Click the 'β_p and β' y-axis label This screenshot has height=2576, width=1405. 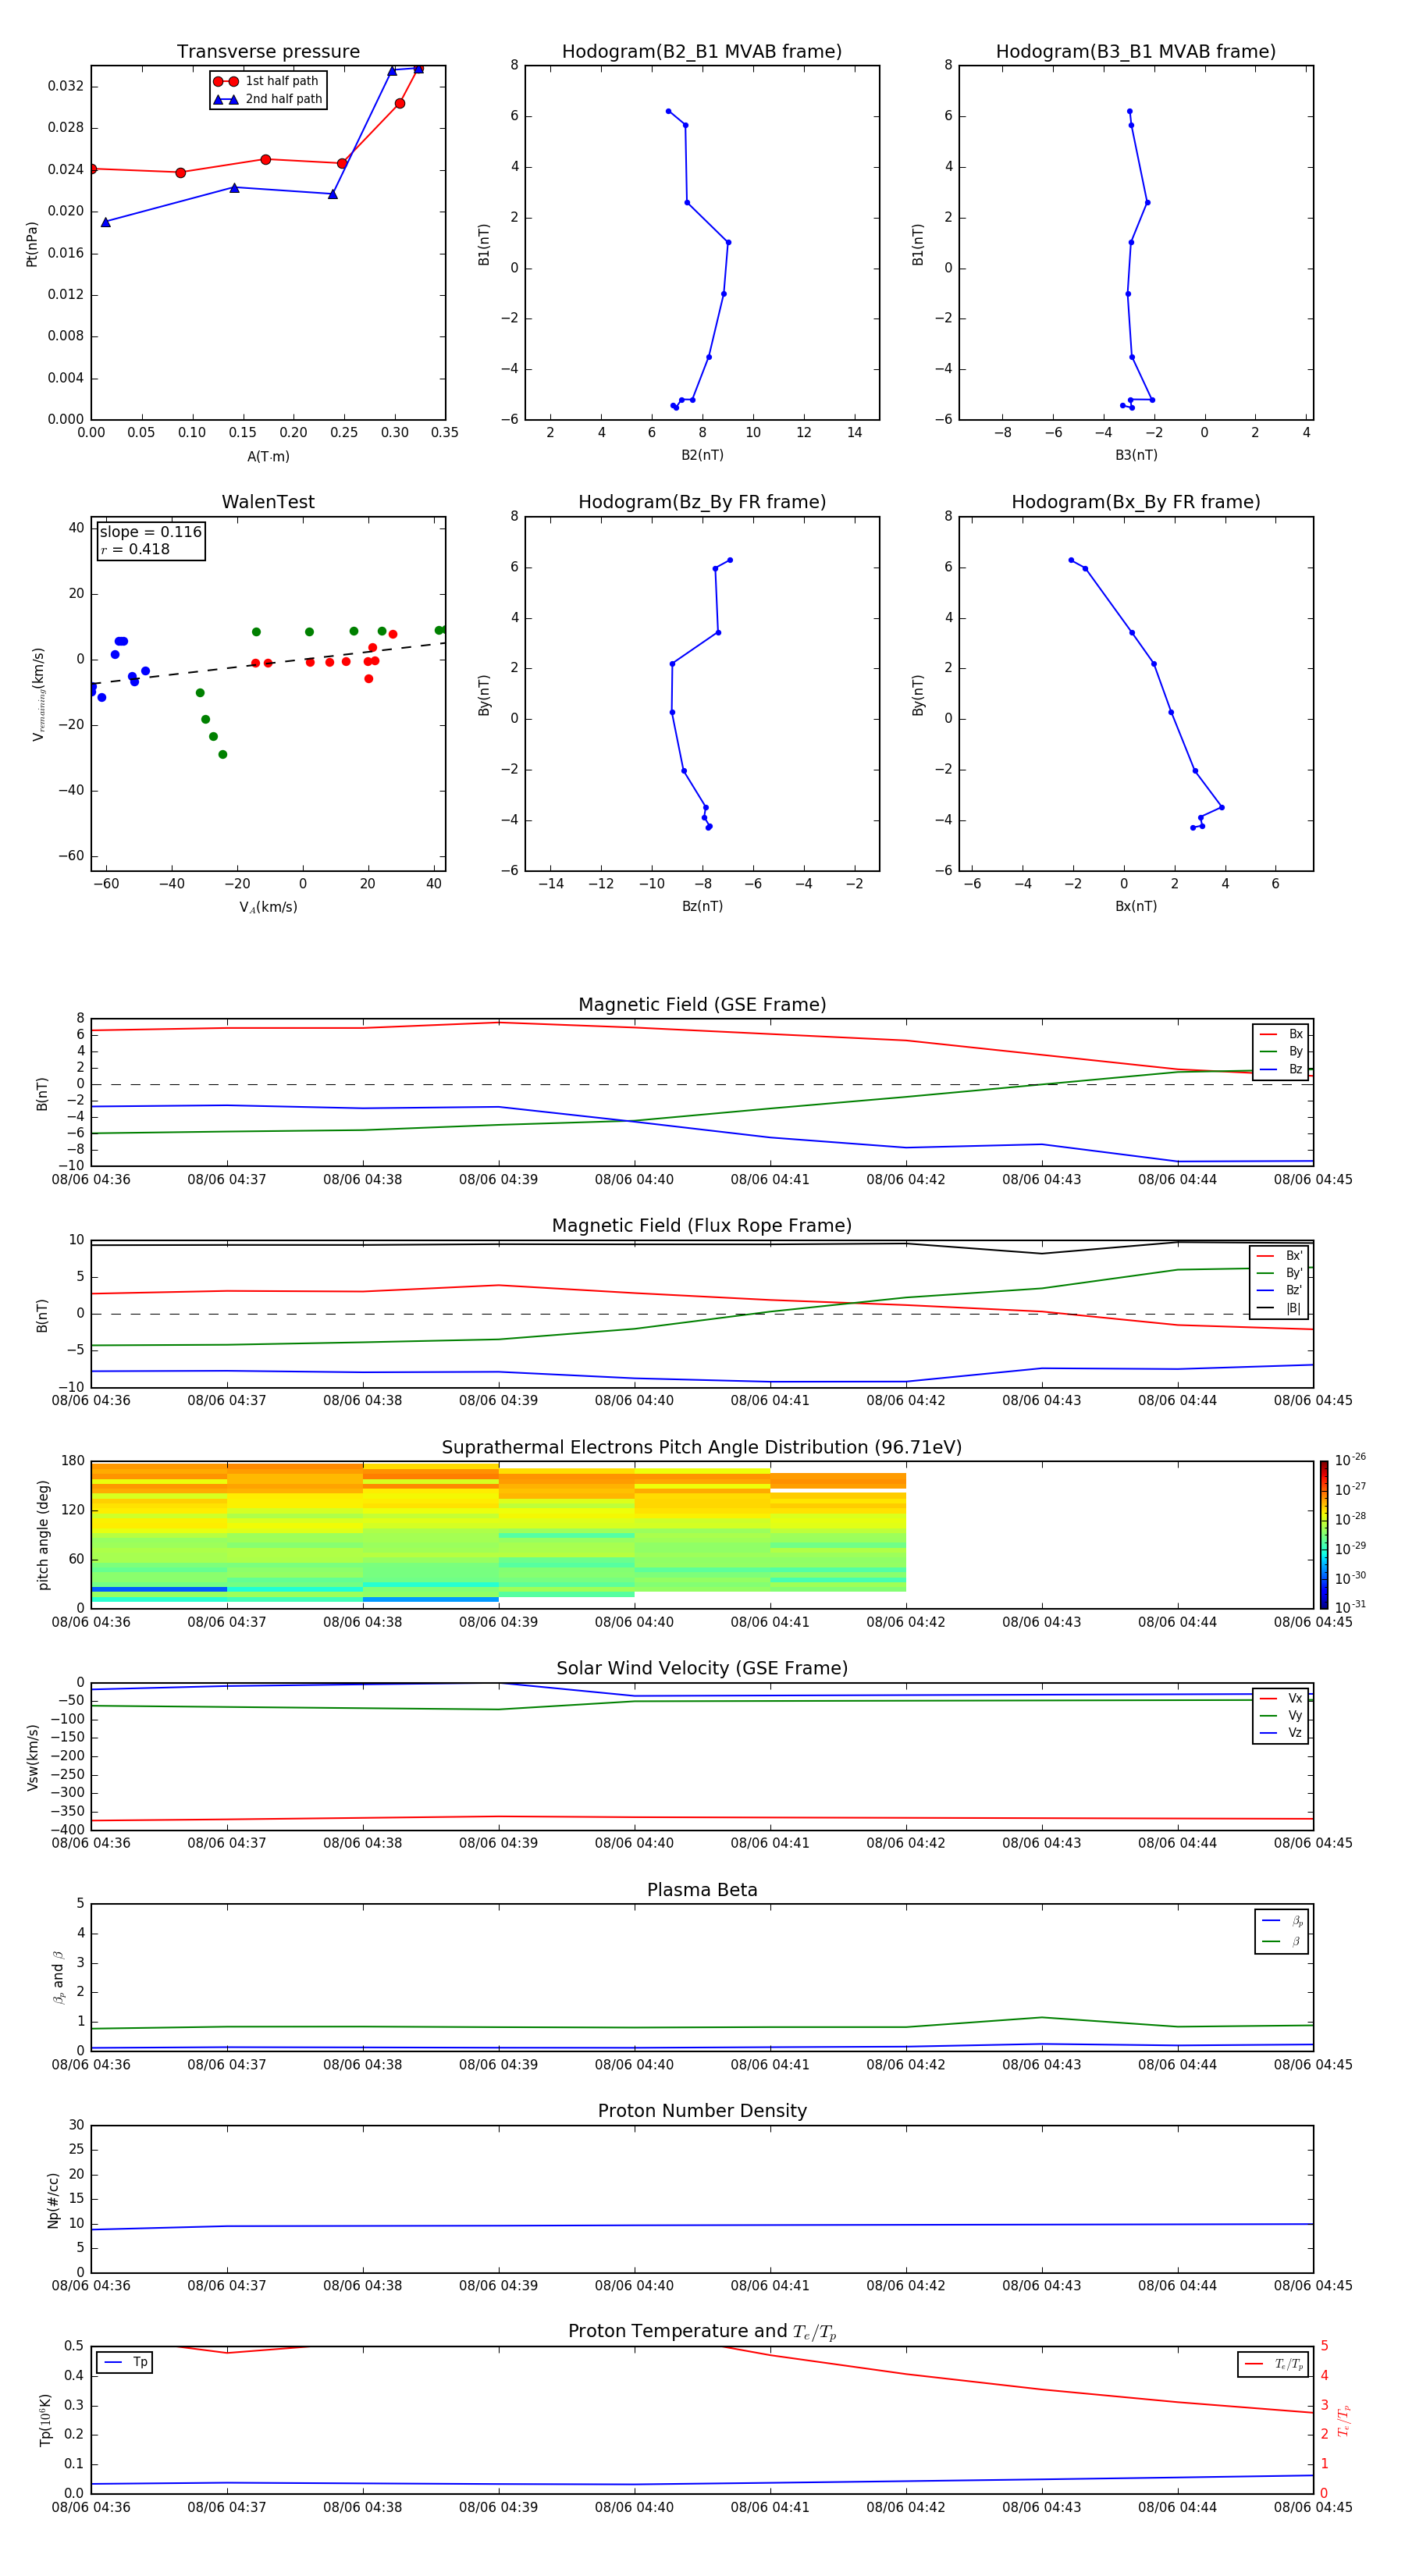click(58, 1978)
